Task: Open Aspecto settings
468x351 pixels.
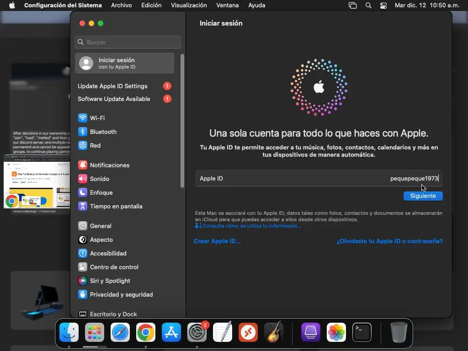Action: [x=96, y=239]
